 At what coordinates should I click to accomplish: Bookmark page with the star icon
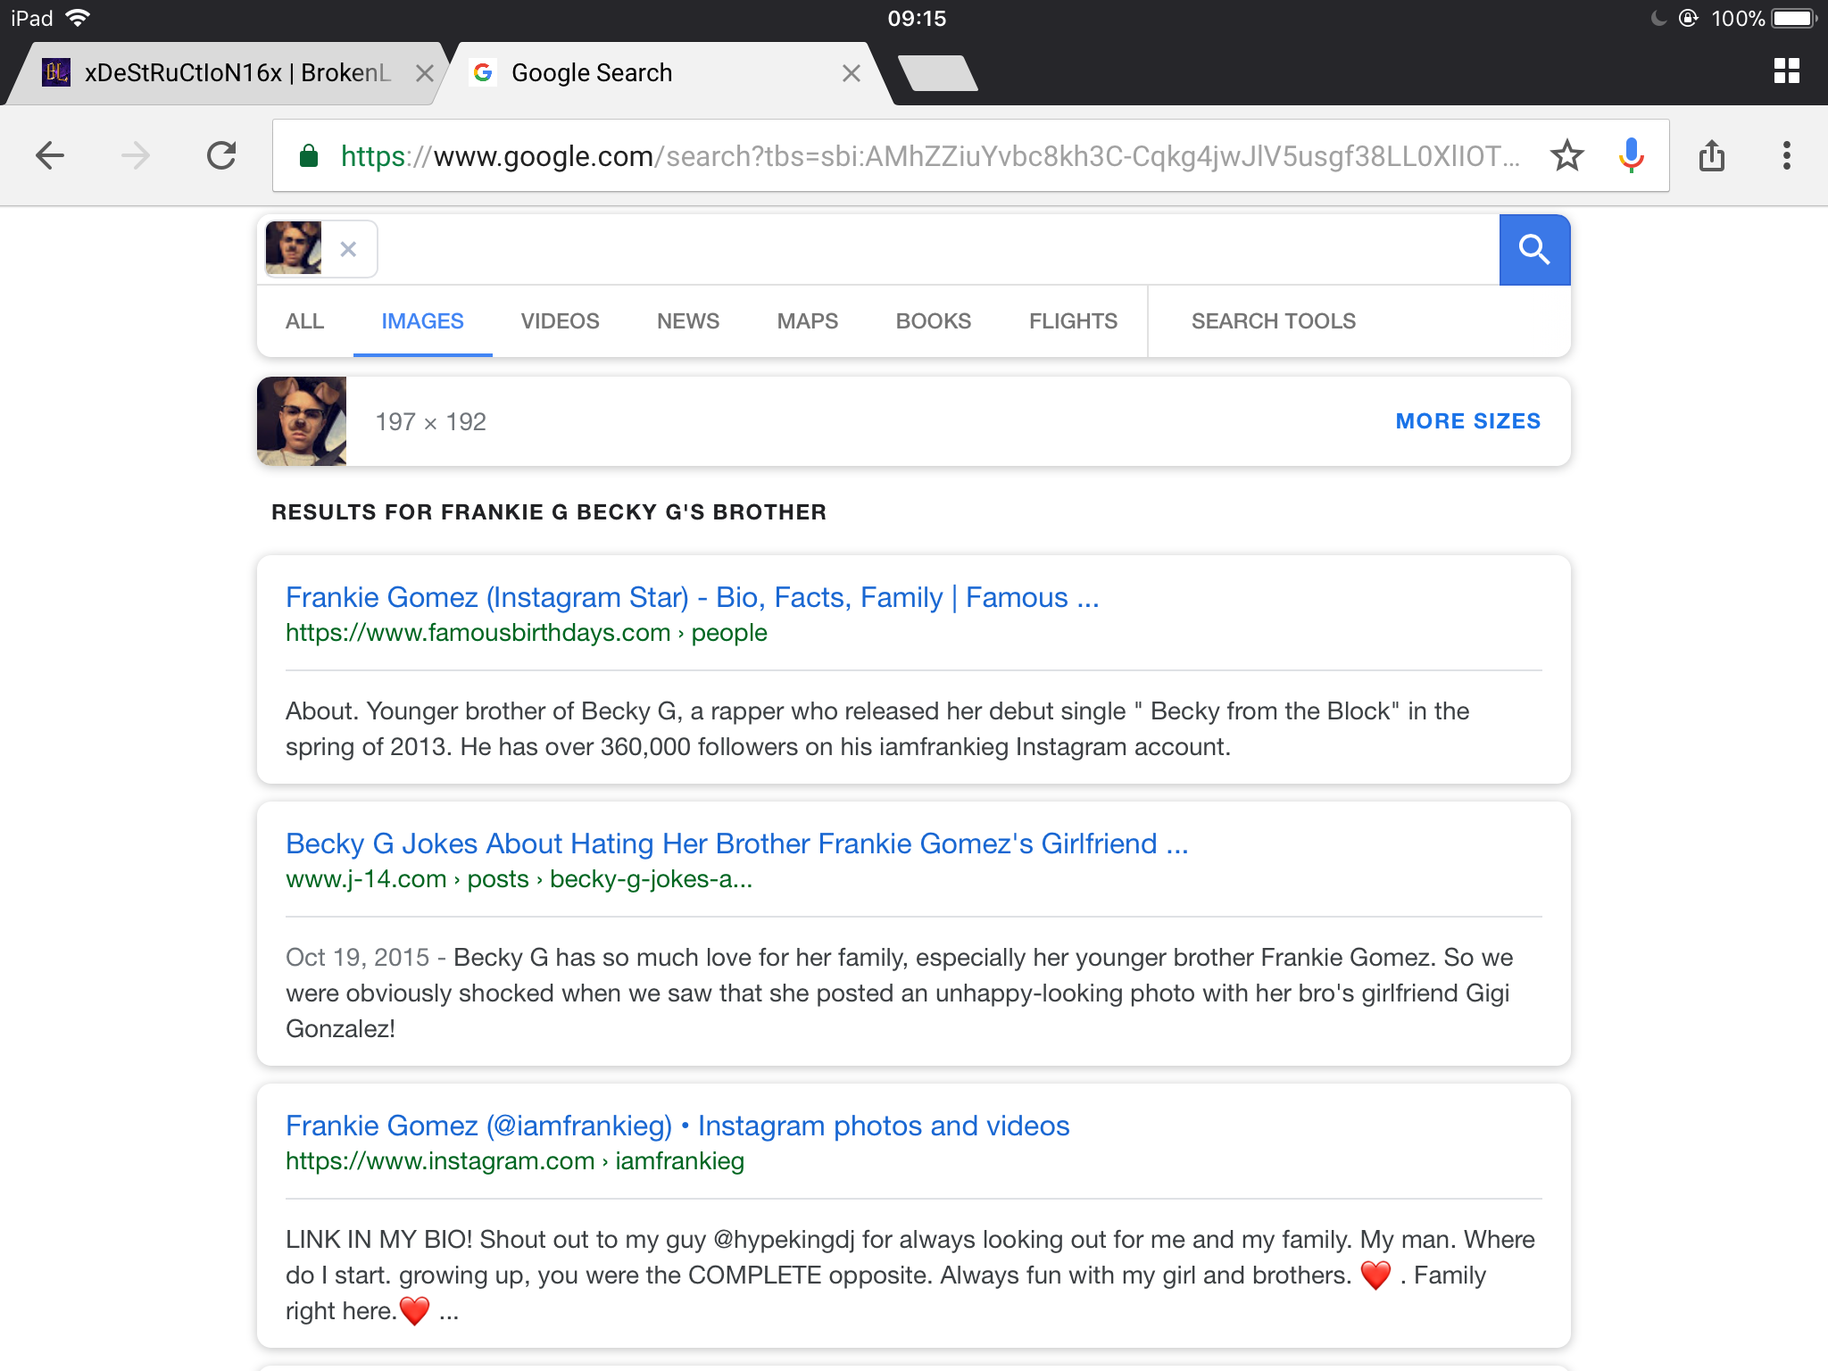point(1567,155)
